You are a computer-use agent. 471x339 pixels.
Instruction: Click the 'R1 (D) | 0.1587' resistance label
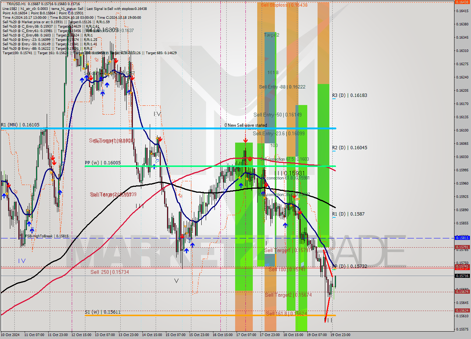pos(348,214)
